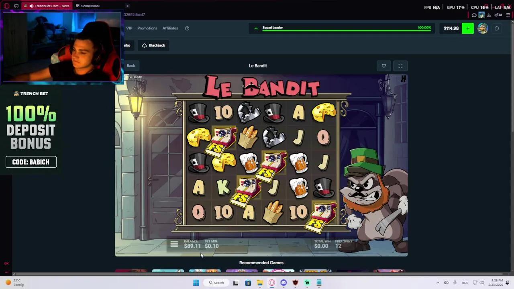Open browser downloads icon
This screenshot has width=514, height=289.
click(x=489, y=15)
